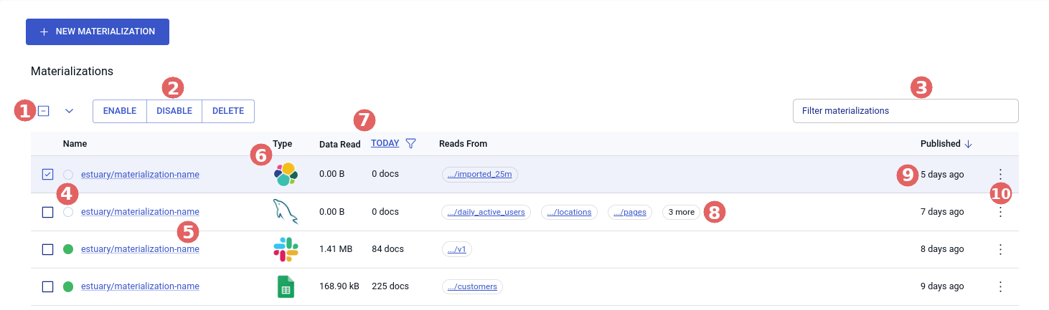Click the MySQL dolphin icon in second row

pyautogui.click(x=286, y=212)
